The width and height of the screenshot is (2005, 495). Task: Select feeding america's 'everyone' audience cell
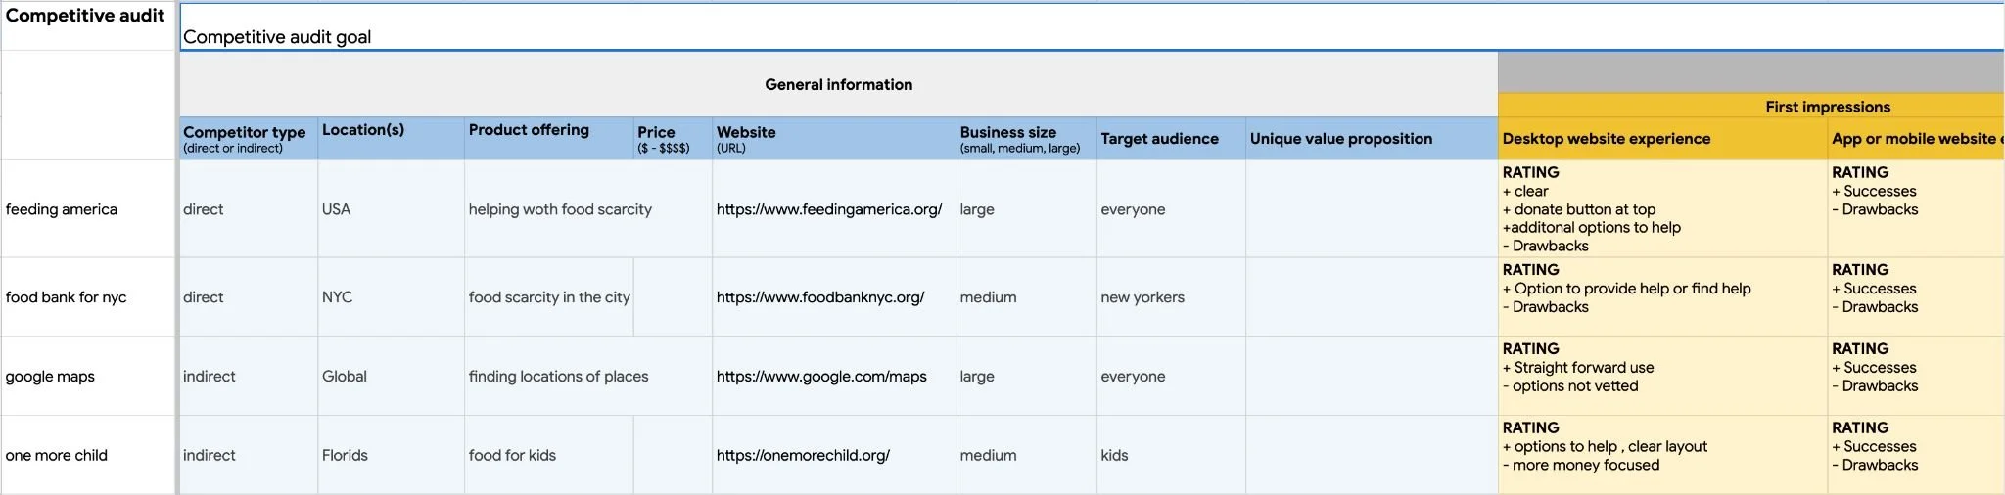pos(1171,209)
